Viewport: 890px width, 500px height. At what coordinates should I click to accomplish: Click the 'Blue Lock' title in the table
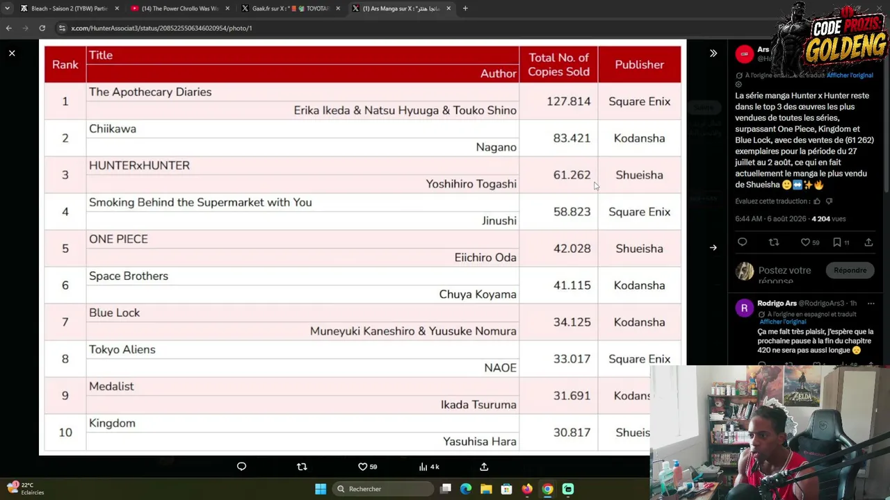[x=114, y=312]
